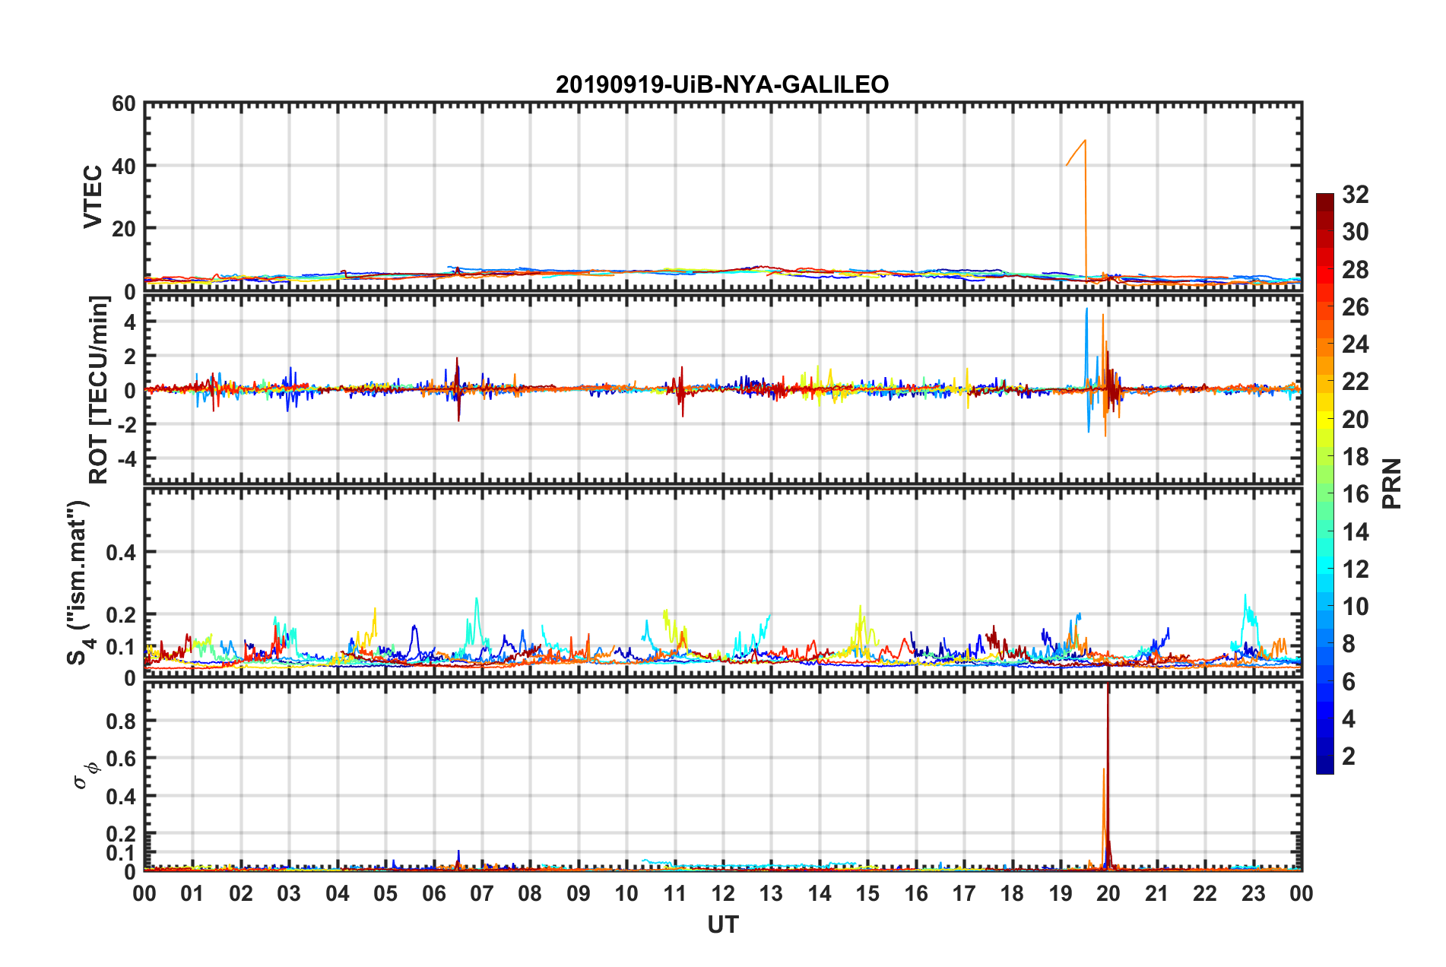Select the VTEC y-axis label
The image size is (1446, 967).
coord(93,196)
